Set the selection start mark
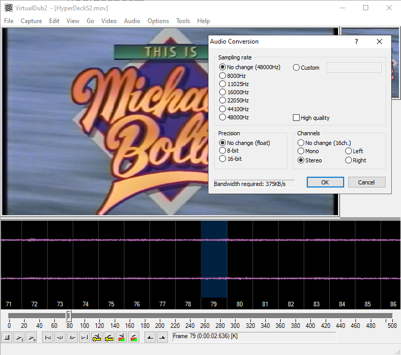This screenshot has height=355, width=401. tap(150, 338)
